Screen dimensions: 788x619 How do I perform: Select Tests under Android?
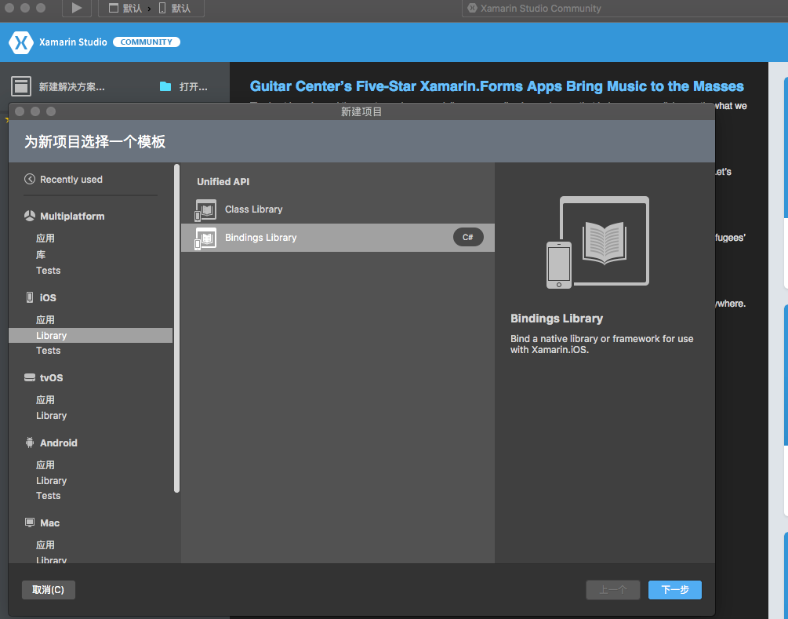(49, 496)
